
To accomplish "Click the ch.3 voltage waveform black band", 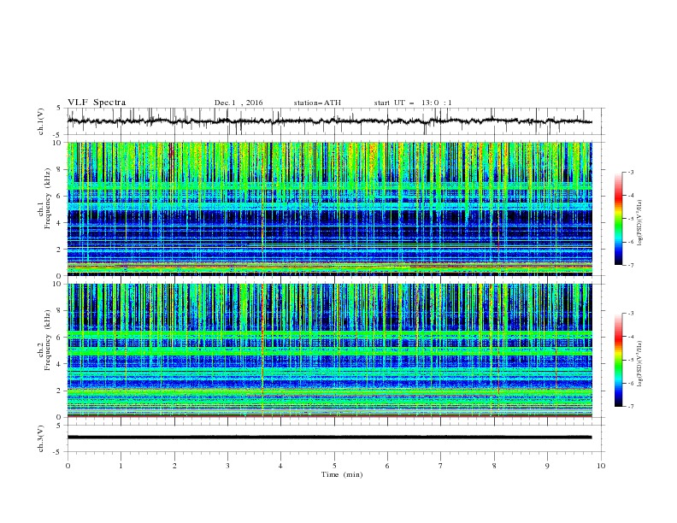I will point(329,438).
